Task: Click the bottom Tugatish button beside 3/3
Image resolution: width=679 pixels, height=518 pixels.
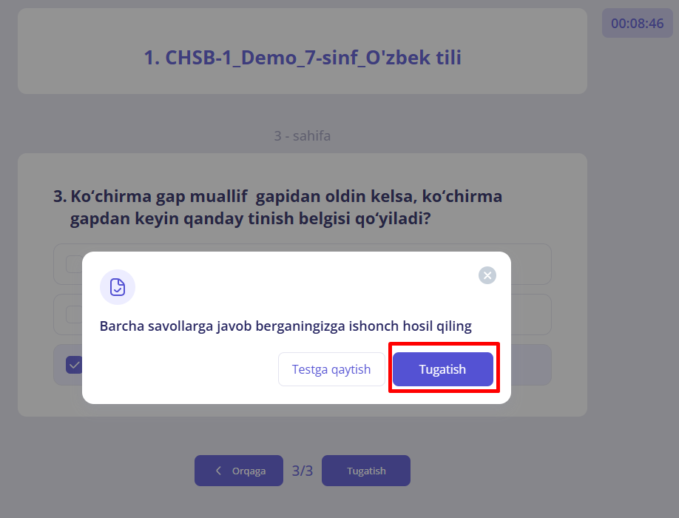Action: pyautogui.click(x=366, y=471)
